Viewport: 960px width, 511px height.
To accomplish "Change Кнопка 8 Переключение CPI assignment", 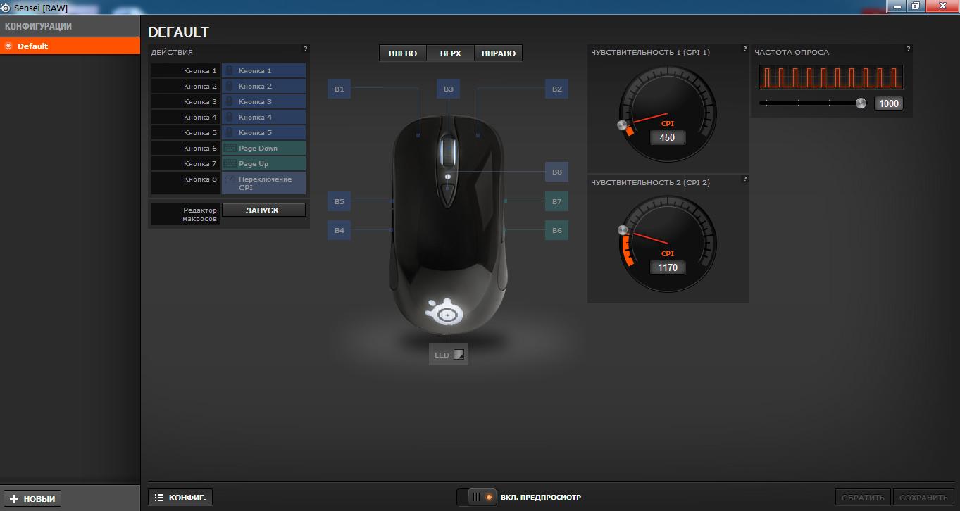I will [x=263, y=183].
